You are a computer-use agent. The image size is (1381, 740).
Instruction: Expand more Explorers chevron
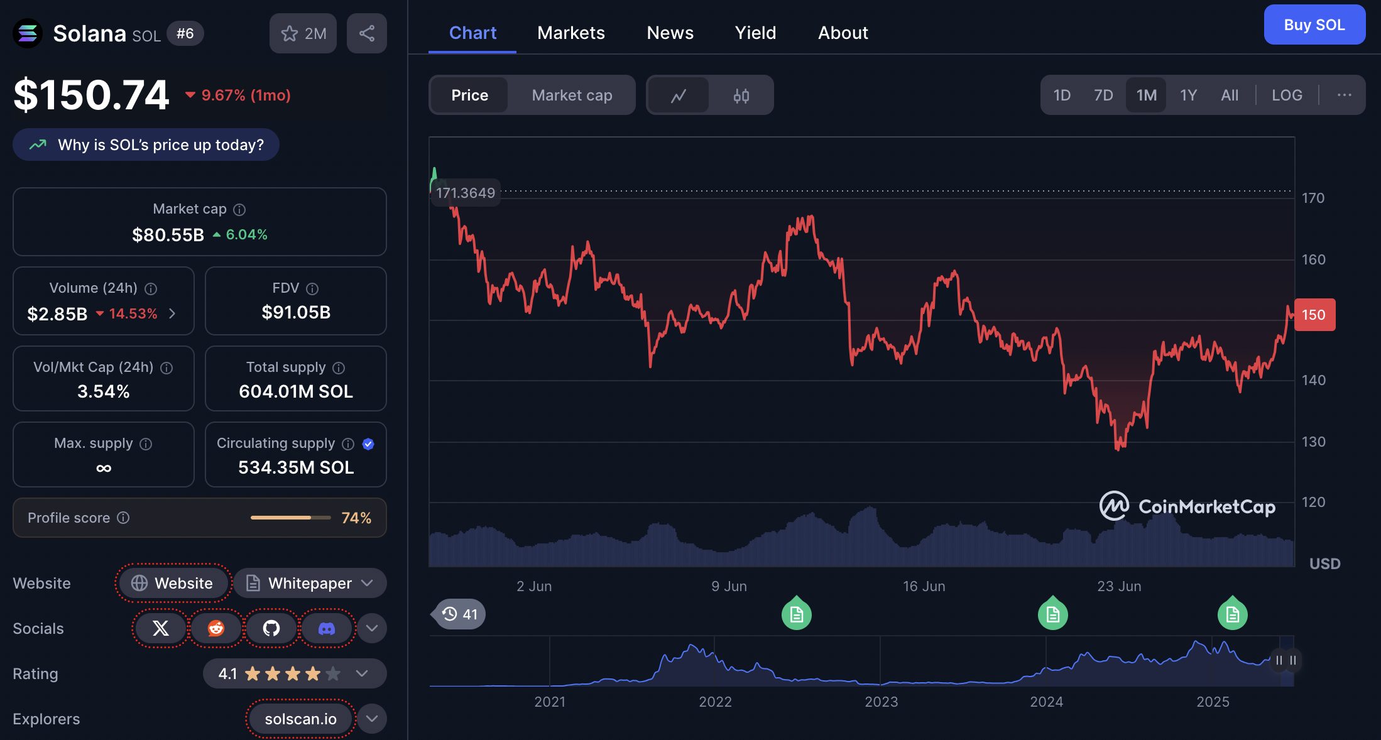(372, 719)
